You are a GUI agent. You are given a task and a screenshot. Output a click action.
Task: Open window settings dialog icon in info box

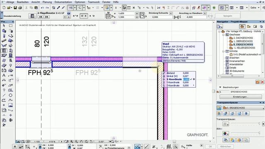pos(32,16)
